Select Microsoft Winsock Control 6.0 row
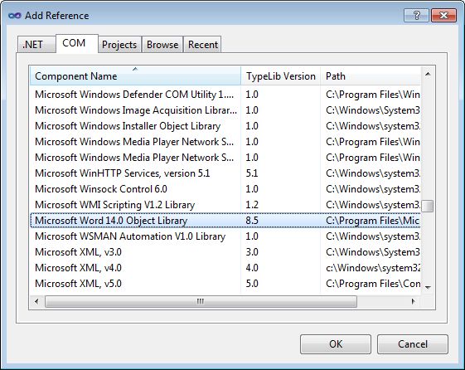 pyautogui.click(x=225, y=189)
